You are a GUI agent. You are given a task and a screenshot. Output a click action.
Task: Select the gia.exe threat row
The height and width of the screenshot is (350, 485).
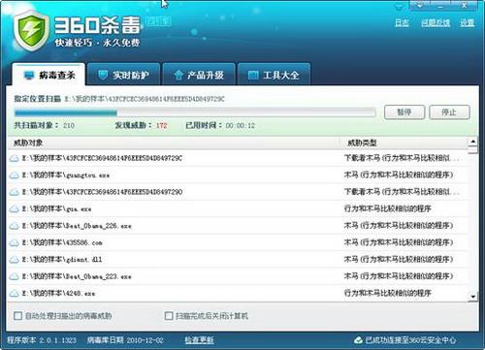click(x=238, y=209)
